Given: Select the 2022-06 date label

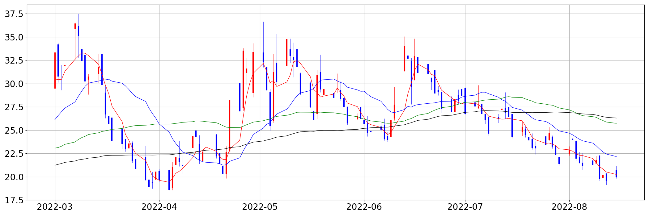Looking at the screenshot, I should 364,207.
